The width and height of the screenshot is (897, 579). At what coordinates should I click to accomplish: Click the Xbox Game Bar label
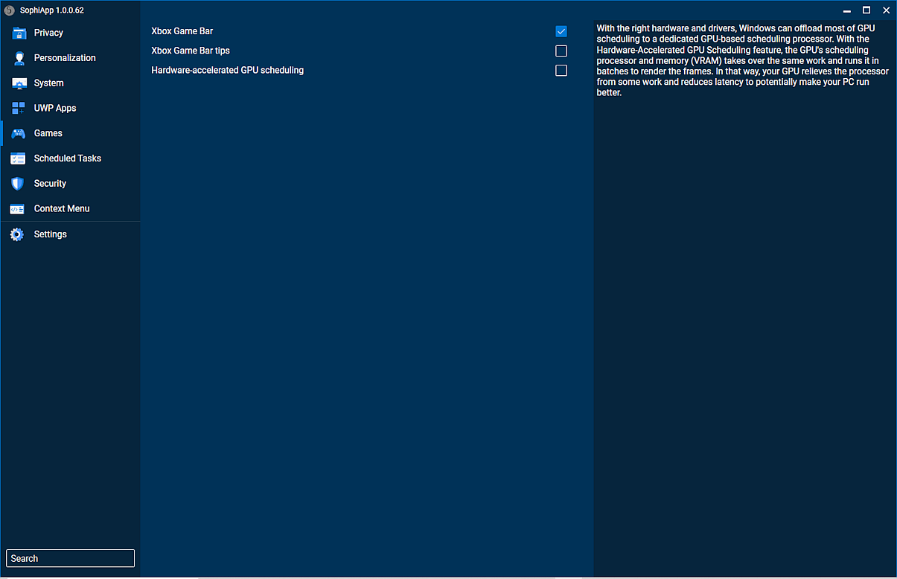[x=182, y=31]
